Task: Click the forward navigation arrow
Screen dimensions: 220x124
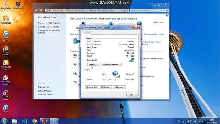Action: coord(41,10)
